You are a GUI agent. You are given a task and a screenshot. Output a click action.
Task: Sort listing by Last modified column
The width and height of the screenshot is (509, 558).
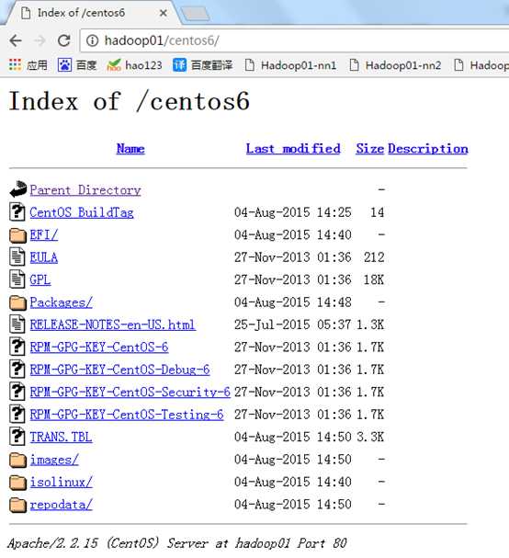click(293, 148)
